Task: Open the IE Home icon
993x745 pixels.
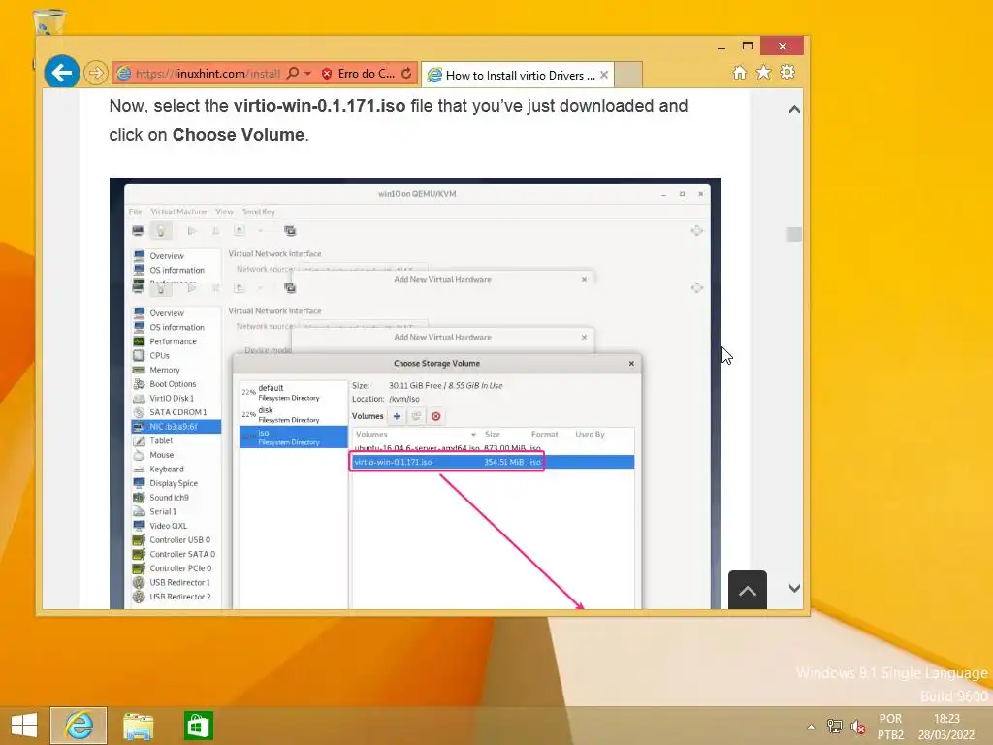Action: pyautogui.click(x=740, y=73)
